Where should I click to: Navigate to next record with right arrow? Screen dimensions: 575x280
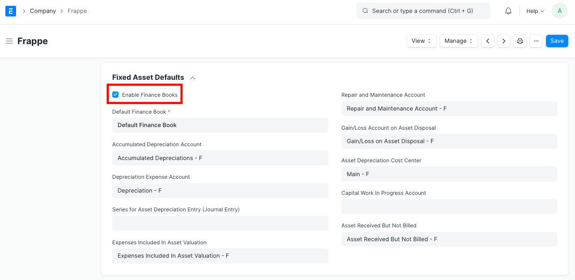pyautogui.click(x=503, y=41)
